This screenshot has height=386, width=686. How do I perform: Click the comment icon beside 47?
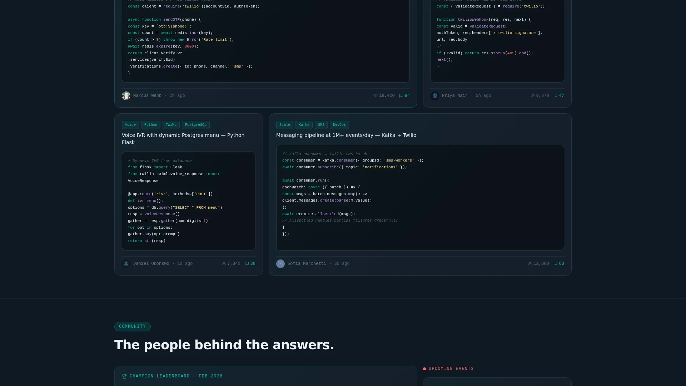coord(556,96)
